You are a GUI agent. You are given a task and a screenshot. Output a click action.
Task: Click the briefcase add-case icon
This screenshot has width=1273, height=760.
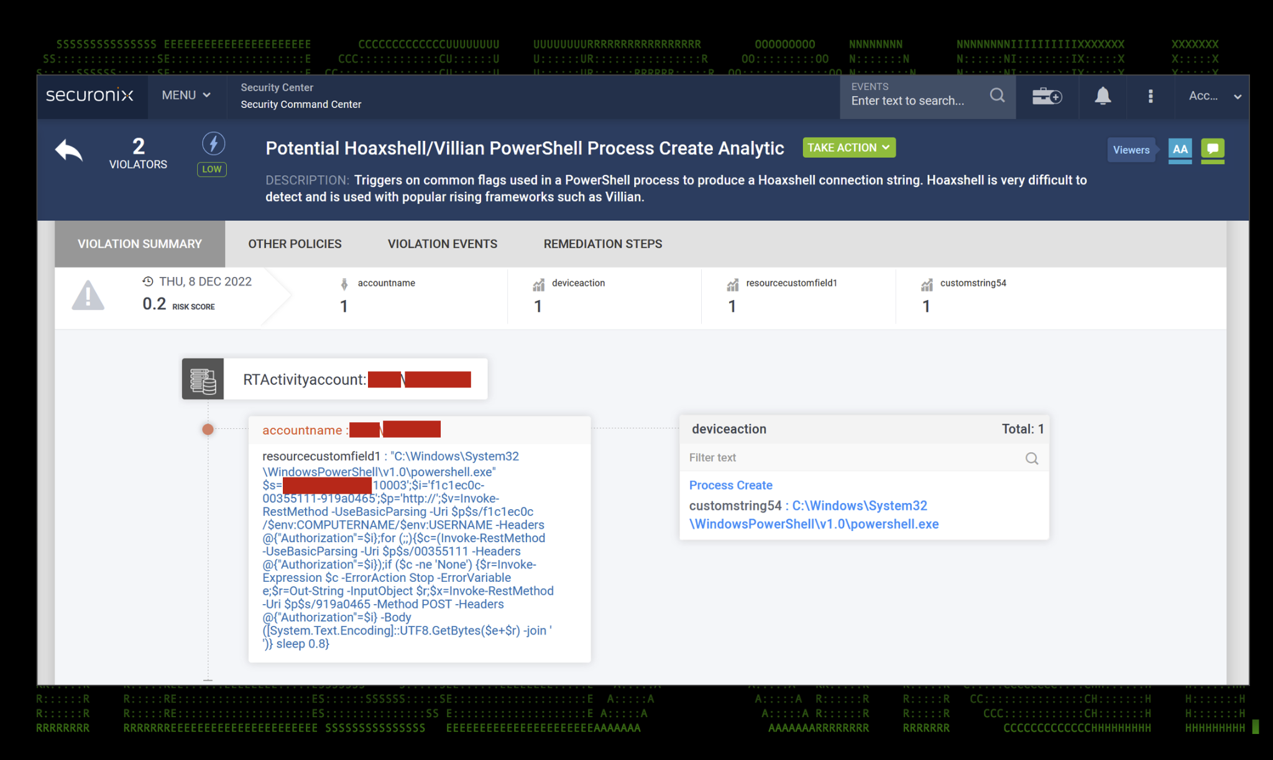point(1047,96)
